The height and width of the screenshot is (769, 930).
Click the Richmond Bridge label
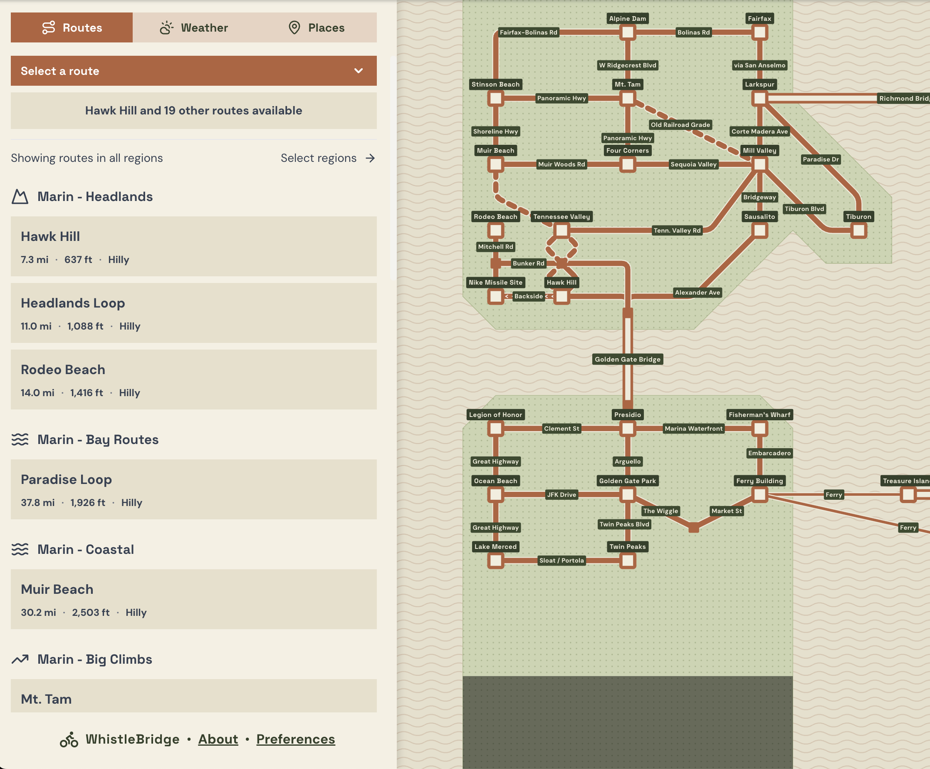tap(903, 98)
